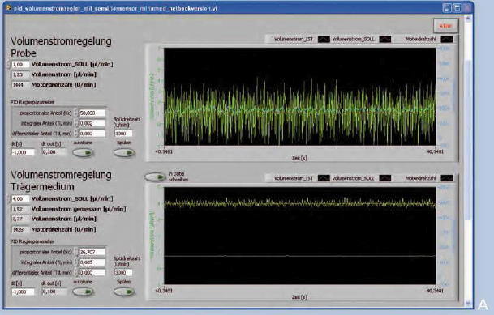Image resolution: width=494 pixels, height=315 pixels.
Task: Click Probe Motordrehzahl indicator showing 1444
Action: coord(20,85)
